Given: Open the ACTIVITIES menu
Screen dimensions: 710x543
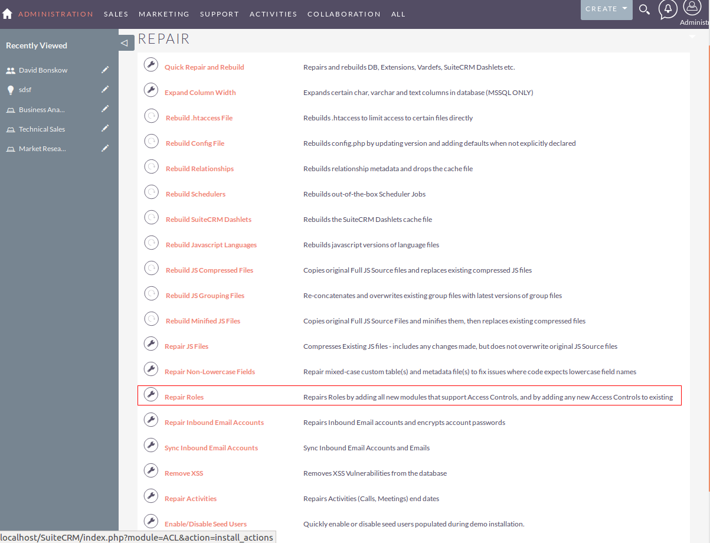Looking at the screenshot, I should pos(273,14).
